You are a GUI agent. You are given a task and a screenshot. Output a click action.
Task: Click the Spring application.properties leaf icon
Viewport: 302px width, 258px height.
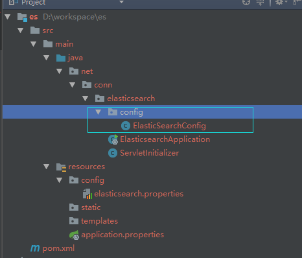point(74,235)
